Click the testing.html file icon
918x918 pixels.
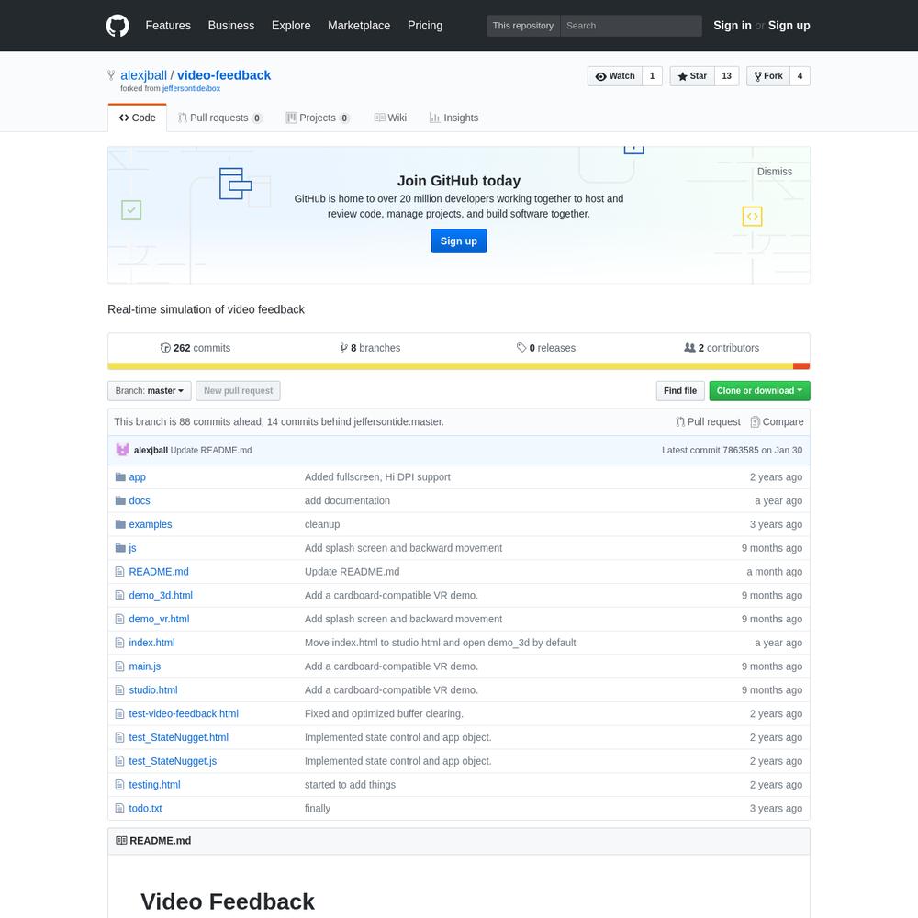coord(120,785)
